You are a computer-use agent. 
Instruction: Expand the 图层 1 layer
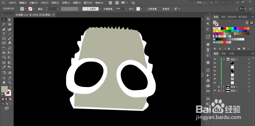(224, 87)
